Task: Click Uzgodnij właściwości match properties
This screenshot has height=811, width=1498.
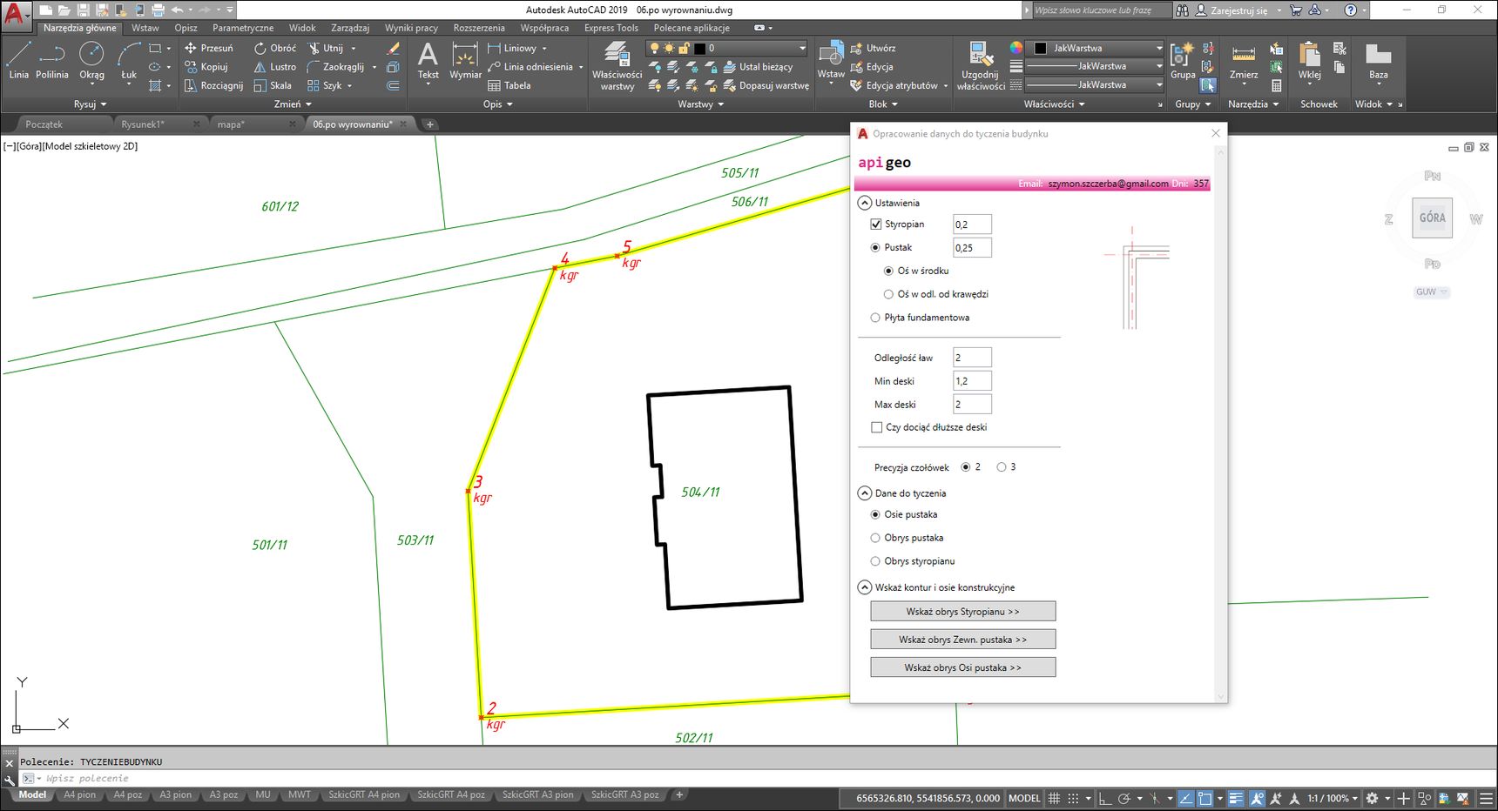Action: pyautogui.click(x=981, y=66)
